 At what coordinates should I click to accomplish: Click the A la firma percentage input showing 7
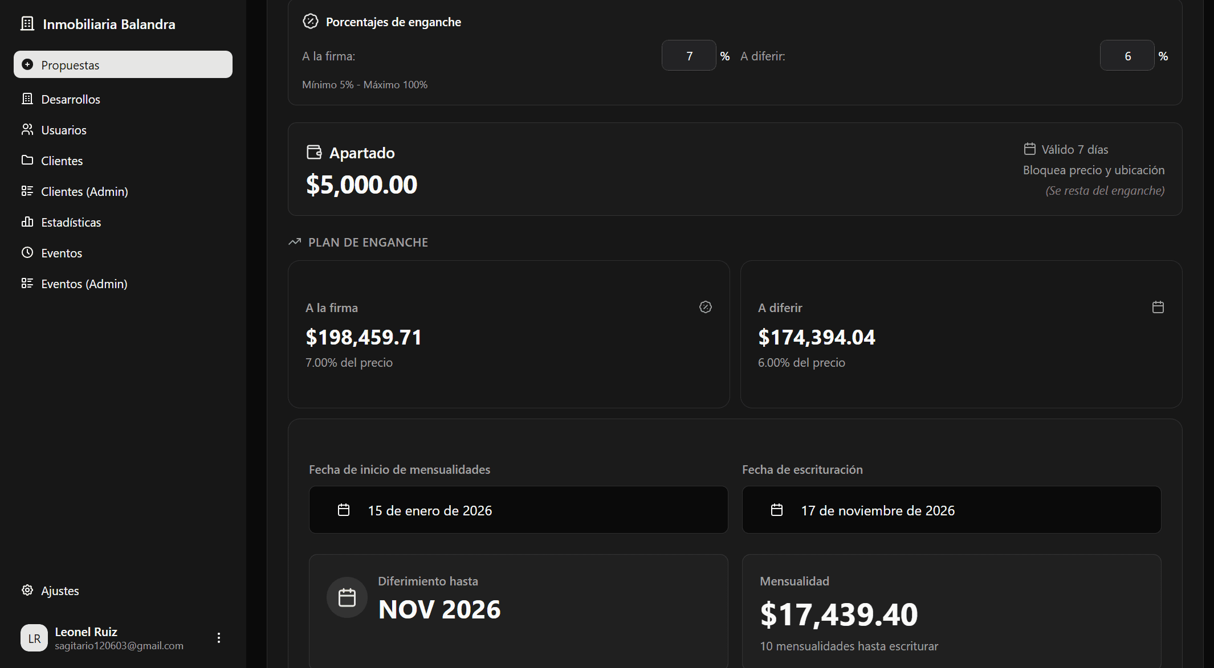click(x=689, y=55)
